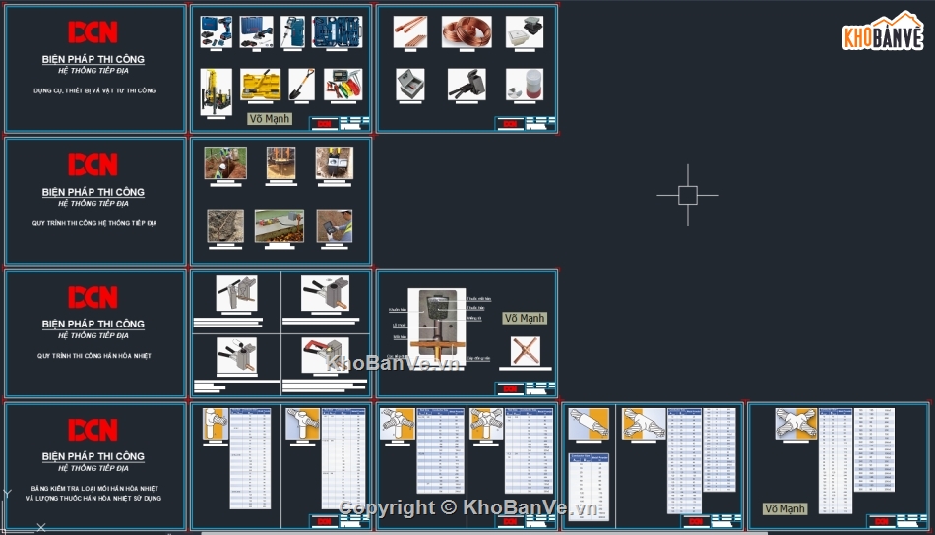Viewport: 935px width, 535px height.
Task: Click third weld joint image in bottom row
Action: point(398,424)
